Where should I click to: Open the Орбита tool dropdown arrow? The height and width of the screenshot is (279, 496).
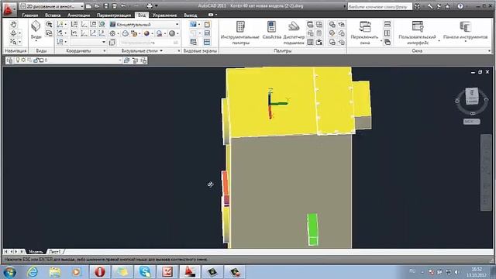click(x=20, y=33)
